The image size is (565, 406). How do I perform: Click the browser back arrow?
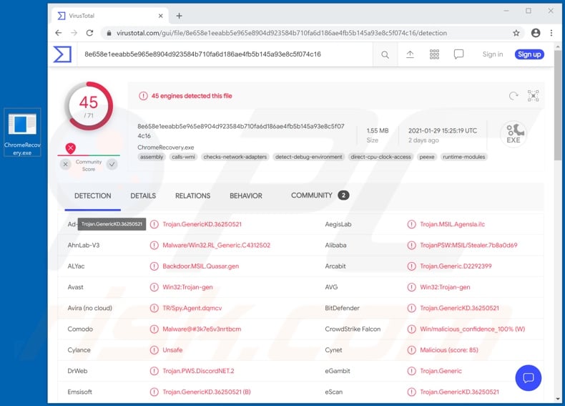pyautogui.click(x=59, y=33)
